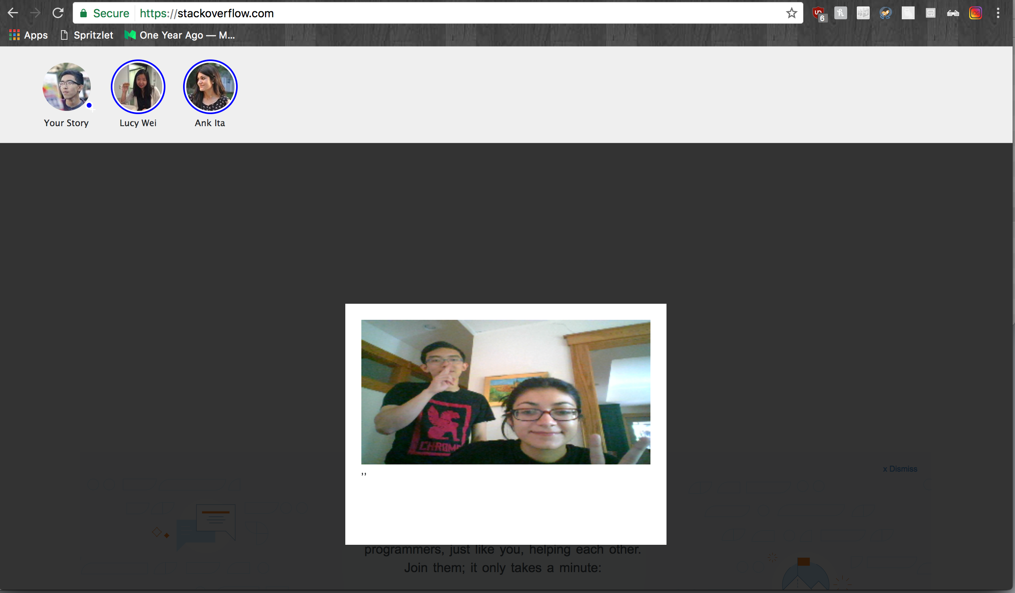This screenshot has height=593, width=1015.
Task: Reload the page
Action: (x=58, y=13)
